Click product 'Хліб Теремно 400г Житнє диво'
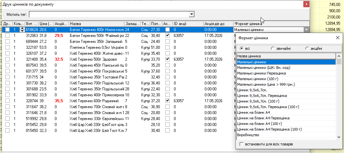 (97, 53)
